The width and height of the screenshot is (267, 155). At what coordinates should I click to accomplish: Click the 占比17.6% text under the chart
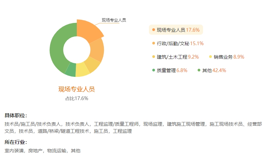tap(76, 98)
